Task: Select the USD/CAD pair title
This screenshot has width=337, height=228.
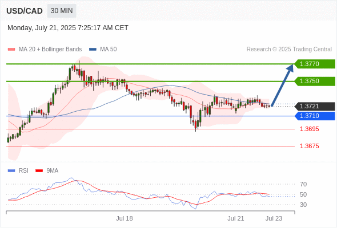Action: click(x=25, y=11)
